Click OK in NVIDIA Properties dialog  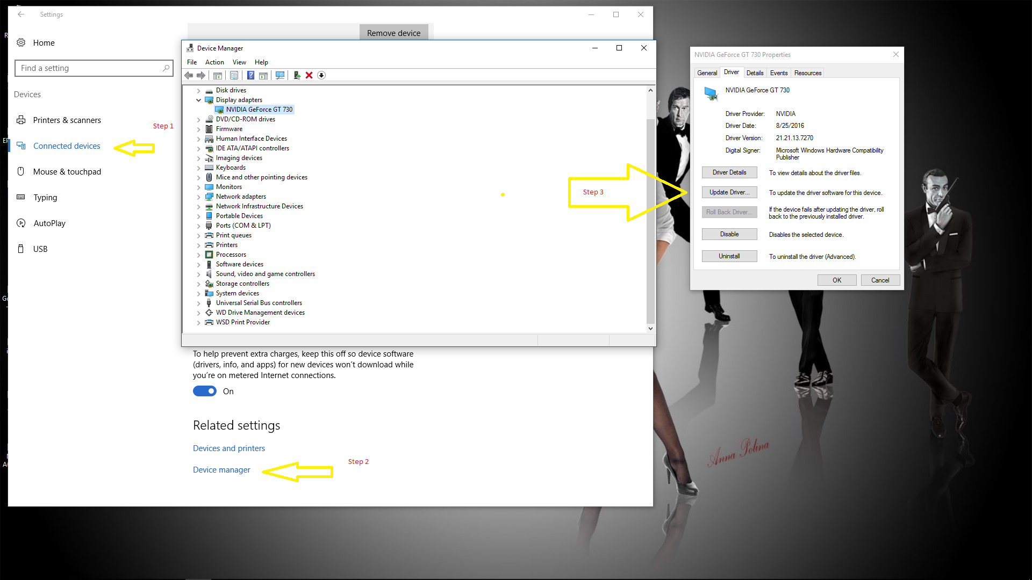click(837, 280)
